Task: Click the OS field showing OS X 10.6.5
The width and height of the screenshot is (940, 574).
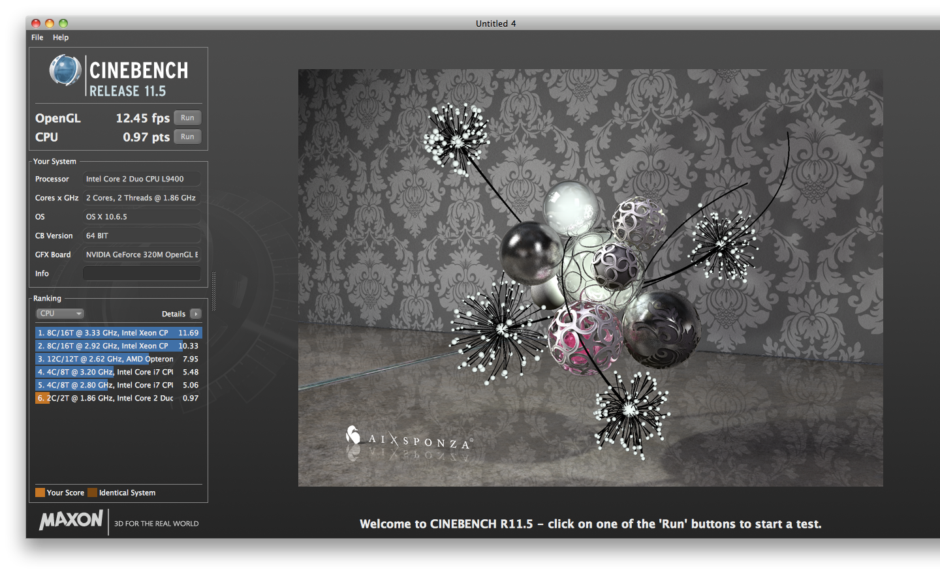Action: pos(142,217)
